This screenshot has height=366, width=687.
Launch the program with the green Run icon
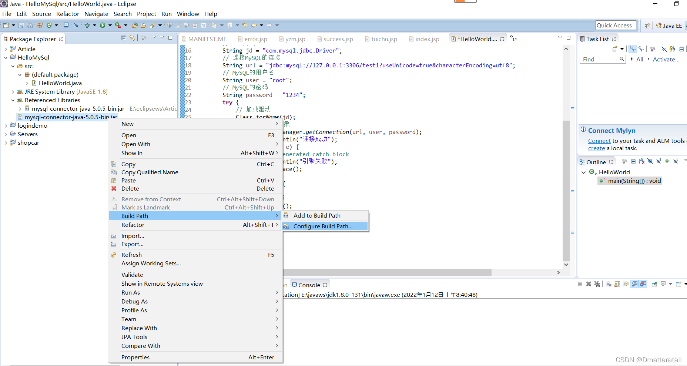pos(103,25)
